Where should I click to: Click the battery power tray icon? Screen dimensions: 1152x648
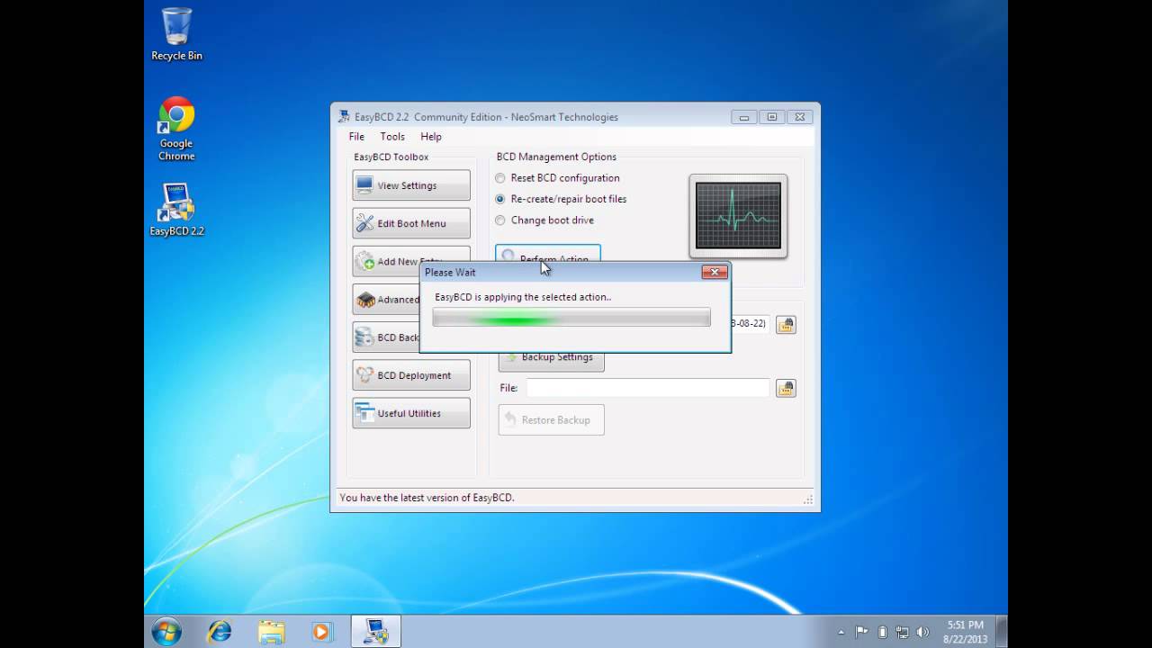882,632
